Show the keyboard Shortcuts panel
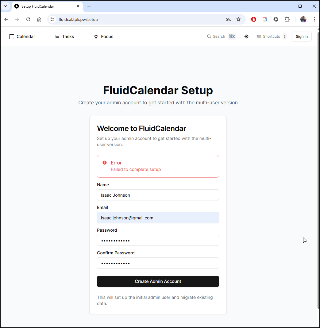 [x=272, y=37]
